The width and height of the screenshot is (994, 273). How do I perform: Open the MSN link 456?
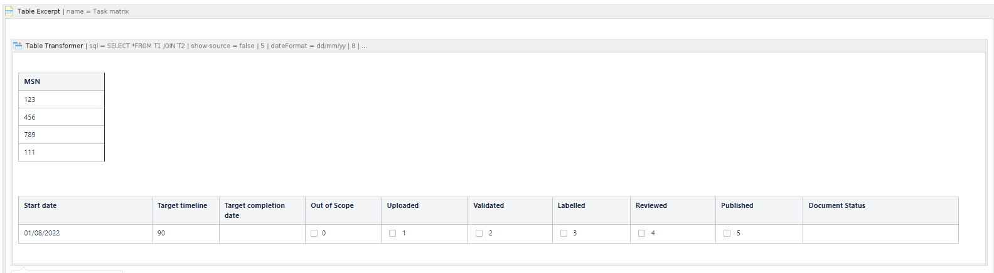tap(29, 117)
